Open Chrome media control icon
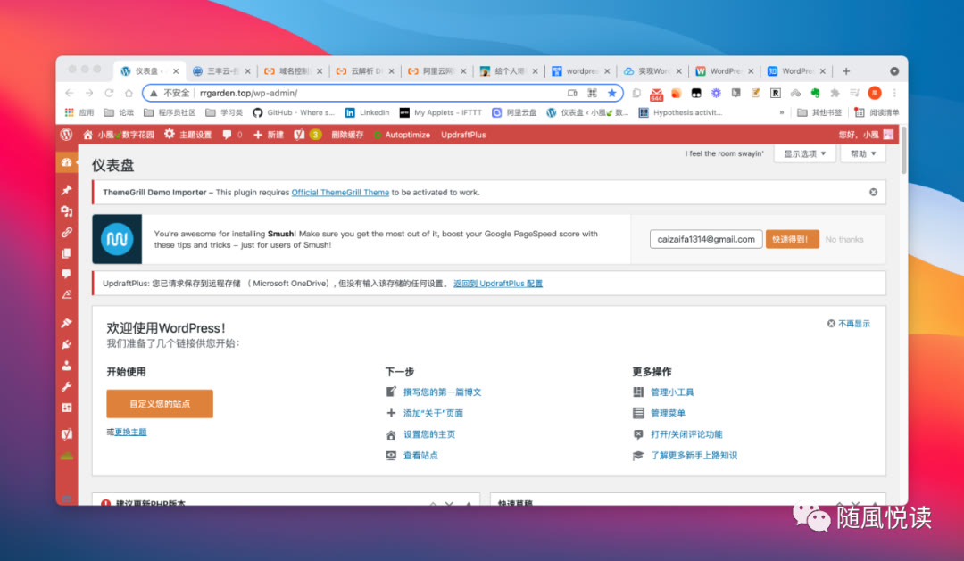 click(x=854, y=93)
